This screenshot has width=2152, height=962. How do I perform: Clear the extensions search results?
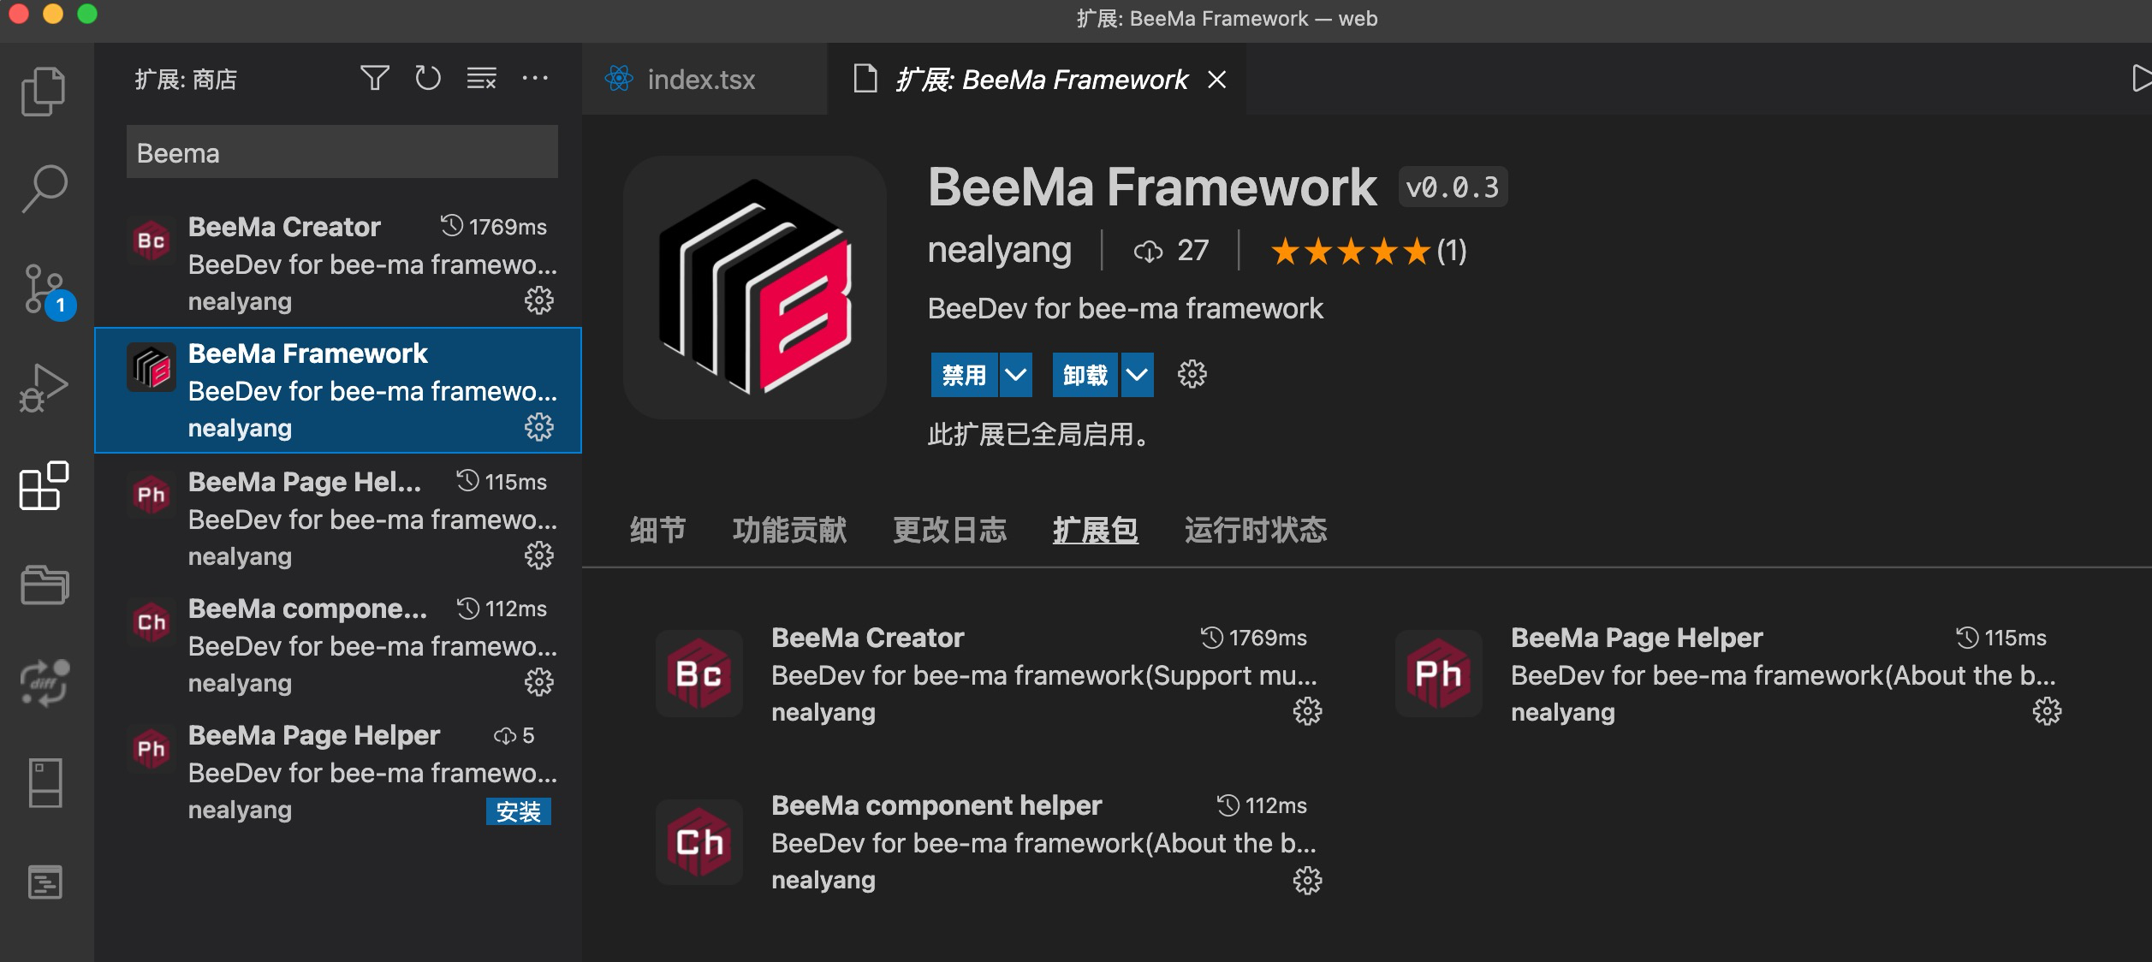481,79
